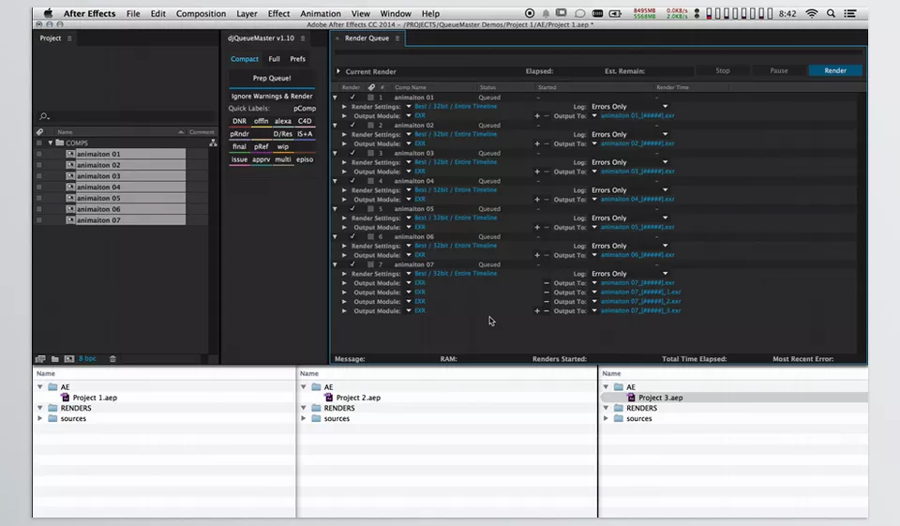Remove output module for animaiton 02
The height and width of the screenshot is (526, 900).
[x=547, y=144]
